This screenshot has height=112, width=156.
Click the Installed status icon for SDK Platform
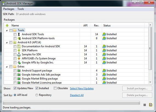coord(104,50)
